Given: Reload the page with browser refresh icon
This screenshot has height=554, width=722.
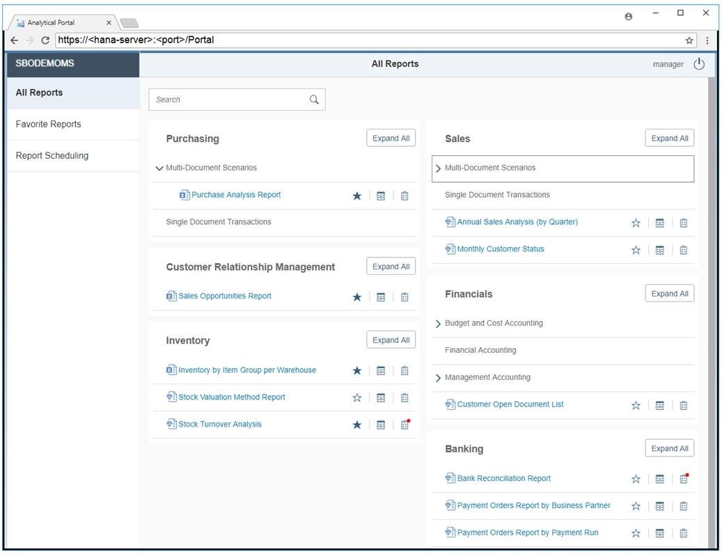Looking at the screenshot, I should 45,40.
